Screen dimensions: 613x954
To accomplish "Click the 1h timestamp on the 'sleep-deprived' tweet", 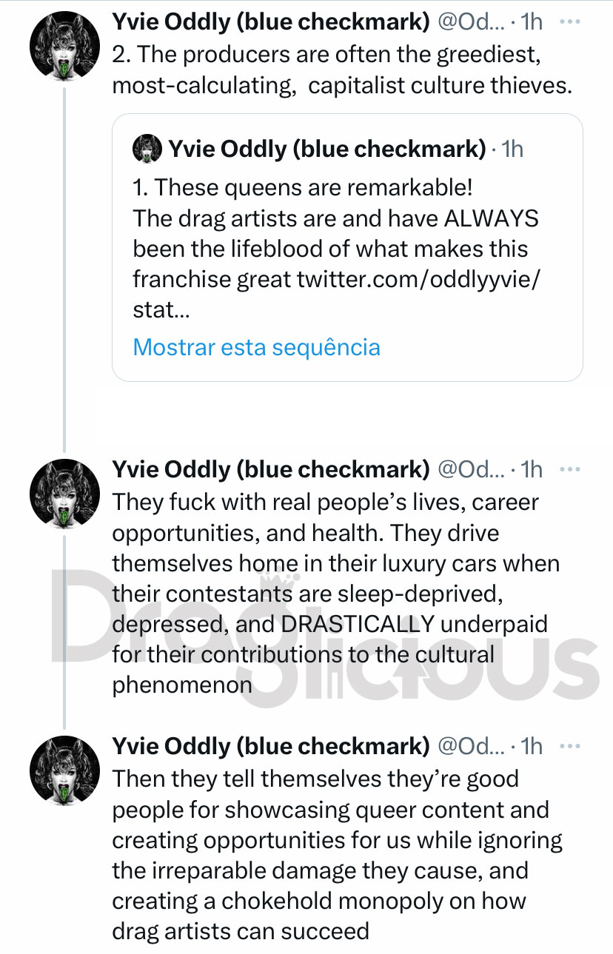I will click(532, 470).
